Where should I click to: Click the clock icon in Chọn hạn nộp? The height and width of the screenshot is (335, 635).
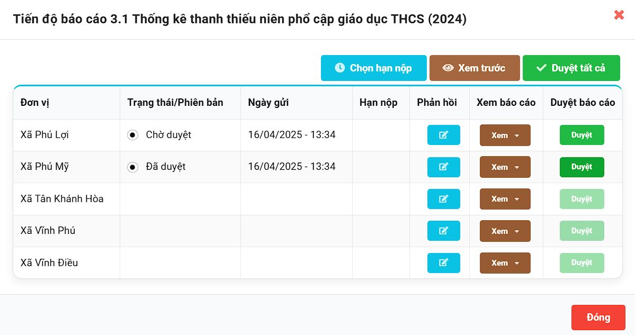[x=340, y=68]
